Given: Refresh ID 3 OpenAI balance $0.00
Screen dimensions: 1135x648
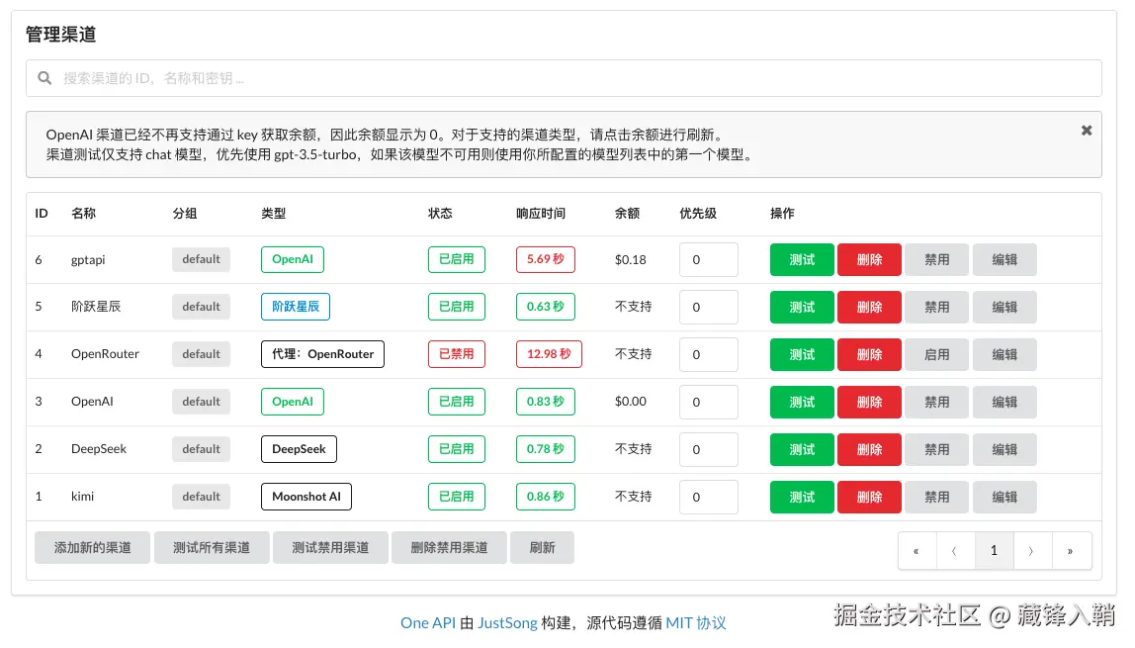Looking at the screenshot, I should click(x=631, y=402).
